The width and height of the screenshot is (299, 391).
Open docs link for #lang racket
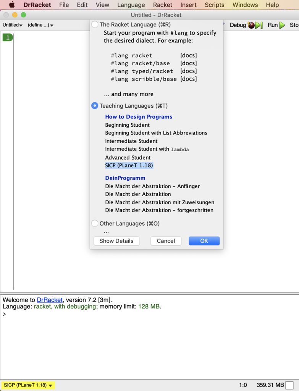189,55
